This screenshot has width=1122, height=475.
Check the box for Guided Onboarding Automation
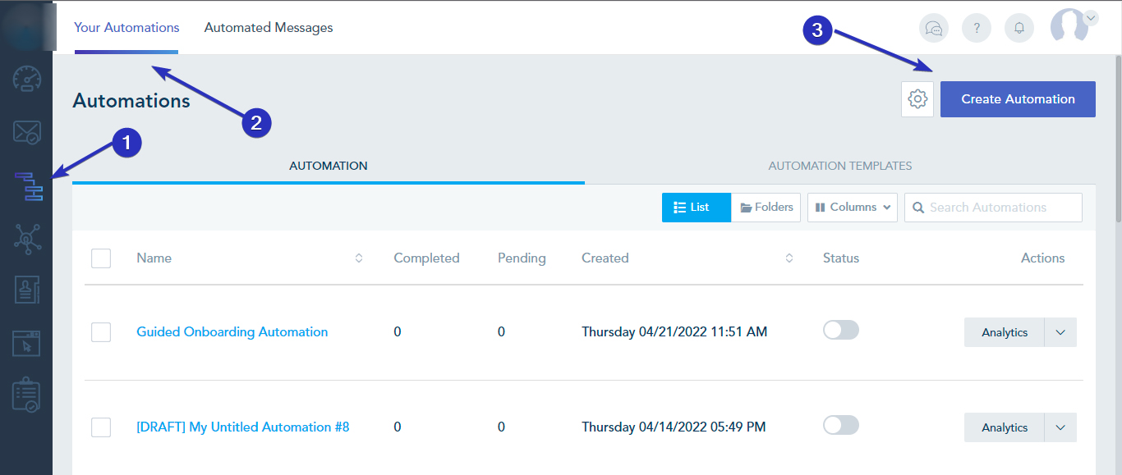click(101, 332)
